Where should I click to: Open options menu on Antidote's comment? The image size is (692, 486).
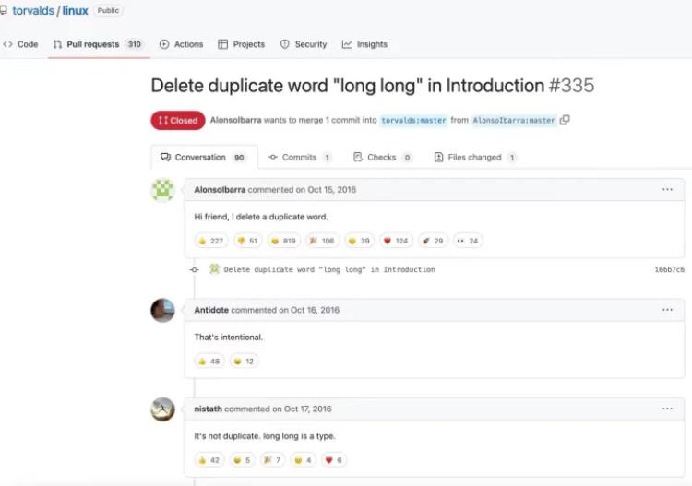point(667,310)
